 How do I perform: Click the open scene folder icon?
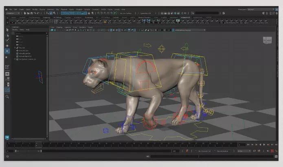tap(28, 13)
